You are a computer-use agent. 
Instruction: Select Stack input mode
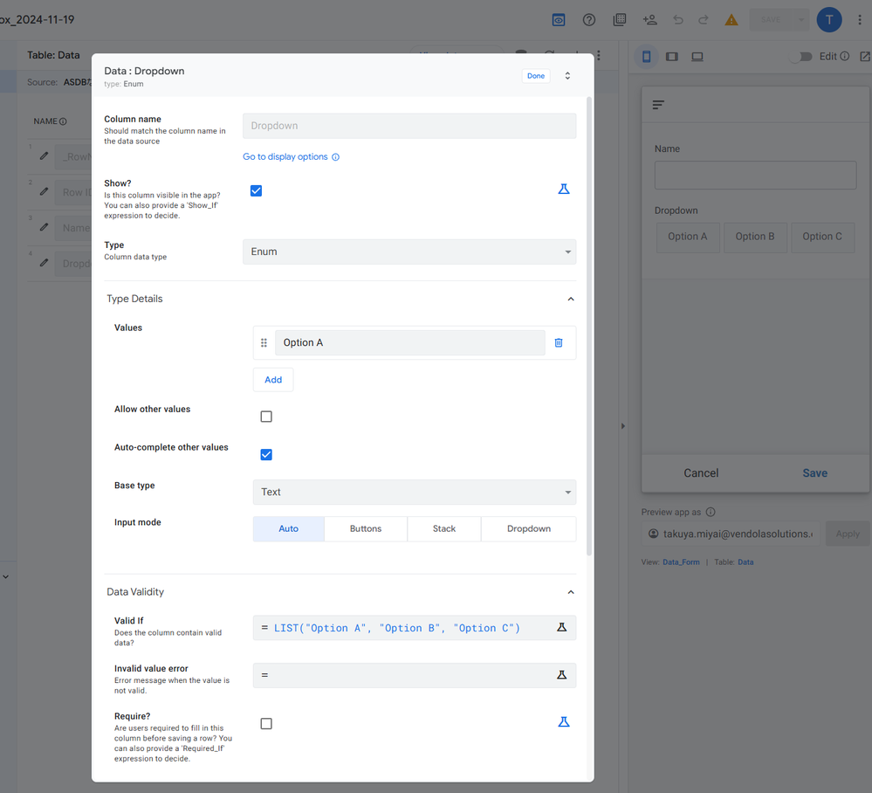443,528
